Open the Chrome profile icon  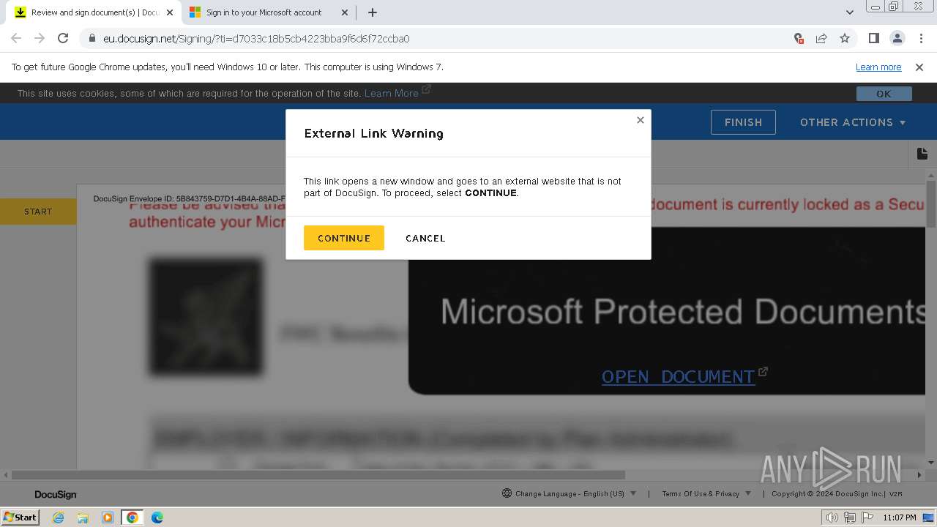coord(897,39)
